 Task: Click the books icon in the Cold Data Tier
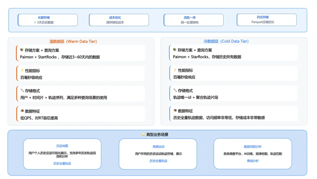pos(175,50)
